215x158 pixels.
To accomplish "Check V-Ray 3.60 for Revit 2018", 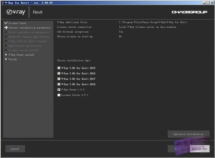I will (59, 84).
